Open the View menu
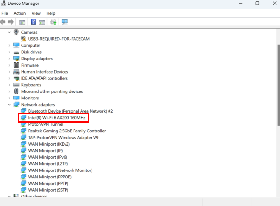 pyautogui.click(x=36, y=13)
